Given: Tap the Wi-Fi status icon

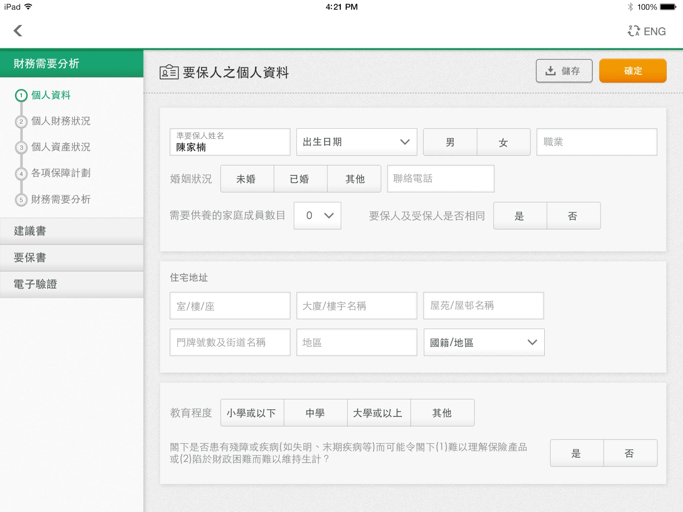Looking at the screenshot, I should (28, 7).
